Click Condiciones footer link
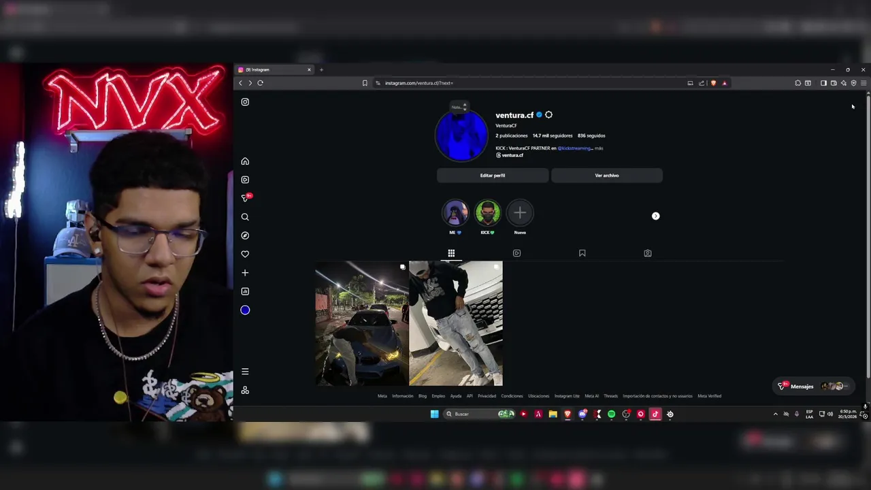This screenshot has height=490, width=871. 512,396
